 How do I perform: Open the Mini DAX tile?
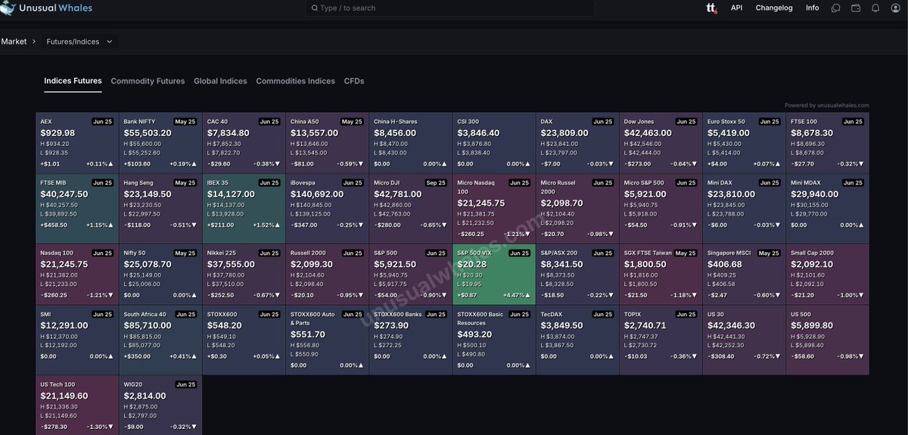(x=745, y=210)
